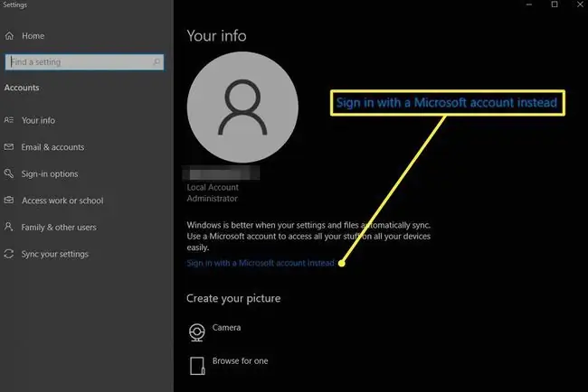Open the Home settings page label

(33, 36)
